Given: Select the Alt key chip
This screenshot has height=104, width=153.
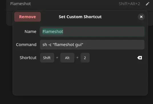Looking at the screenshot, I should (x=67, y=58).
